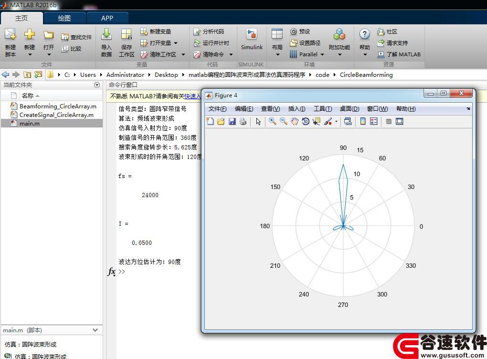The image size is (487, 359).
Task: Click Add-Ons (附加功能) icon
Action: point(339,34)
